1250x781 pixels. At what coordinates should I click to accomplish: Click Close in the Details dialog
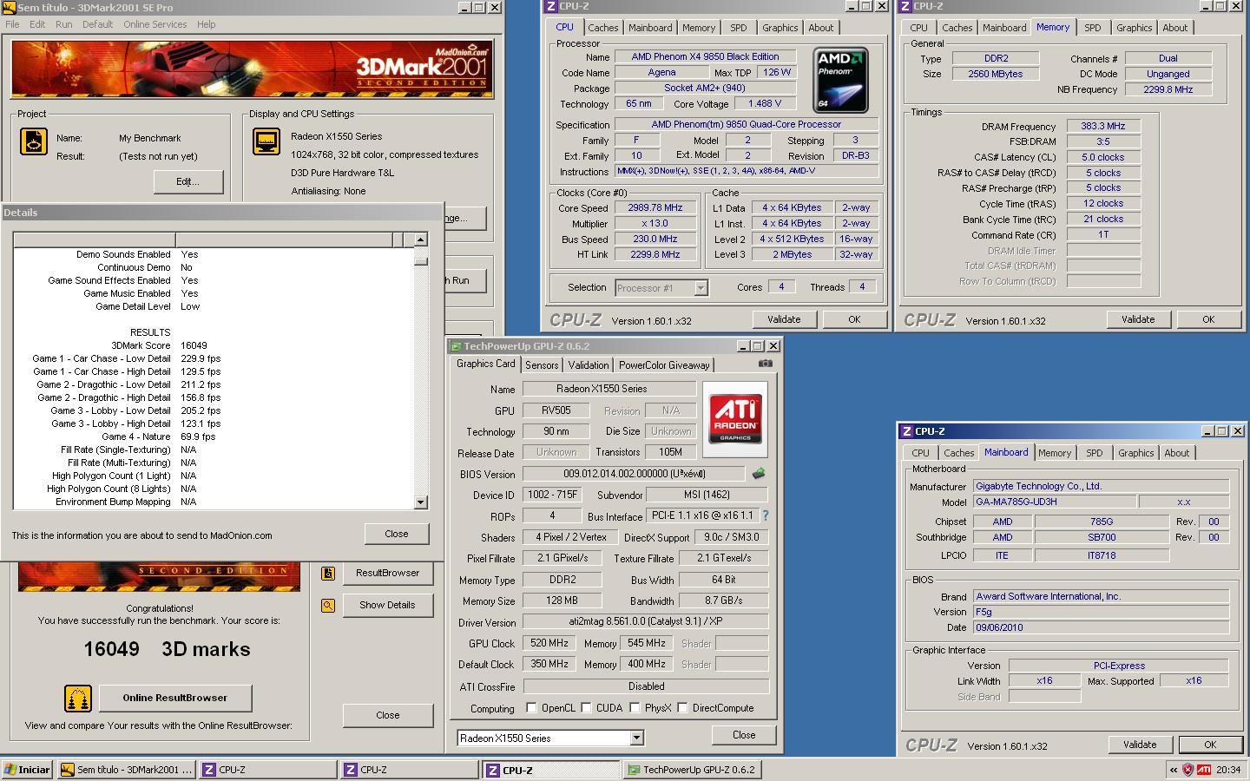point(397,534)
